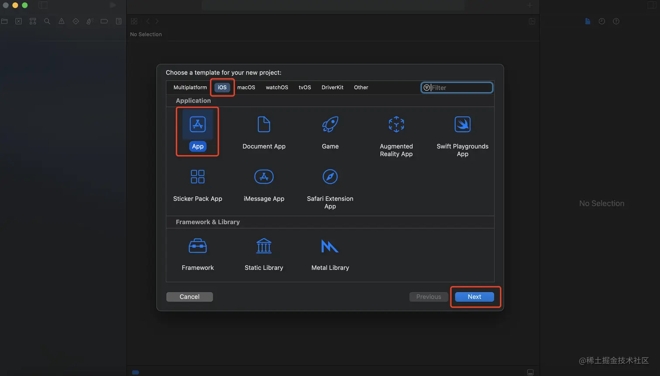Show the Debug navigator
This screenshot has width=660, height=376.
pos(90,21)
